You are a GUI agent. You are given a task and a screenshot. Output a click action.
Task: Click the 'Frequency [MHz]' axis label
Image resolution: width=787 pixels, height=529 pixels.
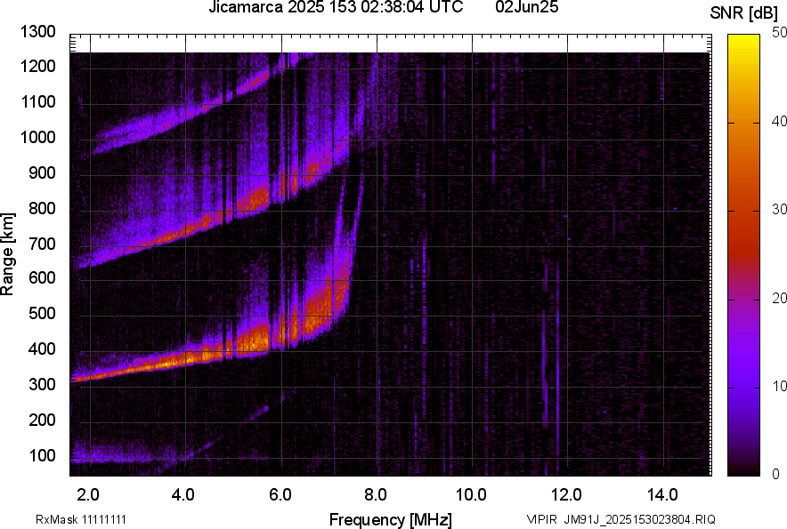click(391, 519)
